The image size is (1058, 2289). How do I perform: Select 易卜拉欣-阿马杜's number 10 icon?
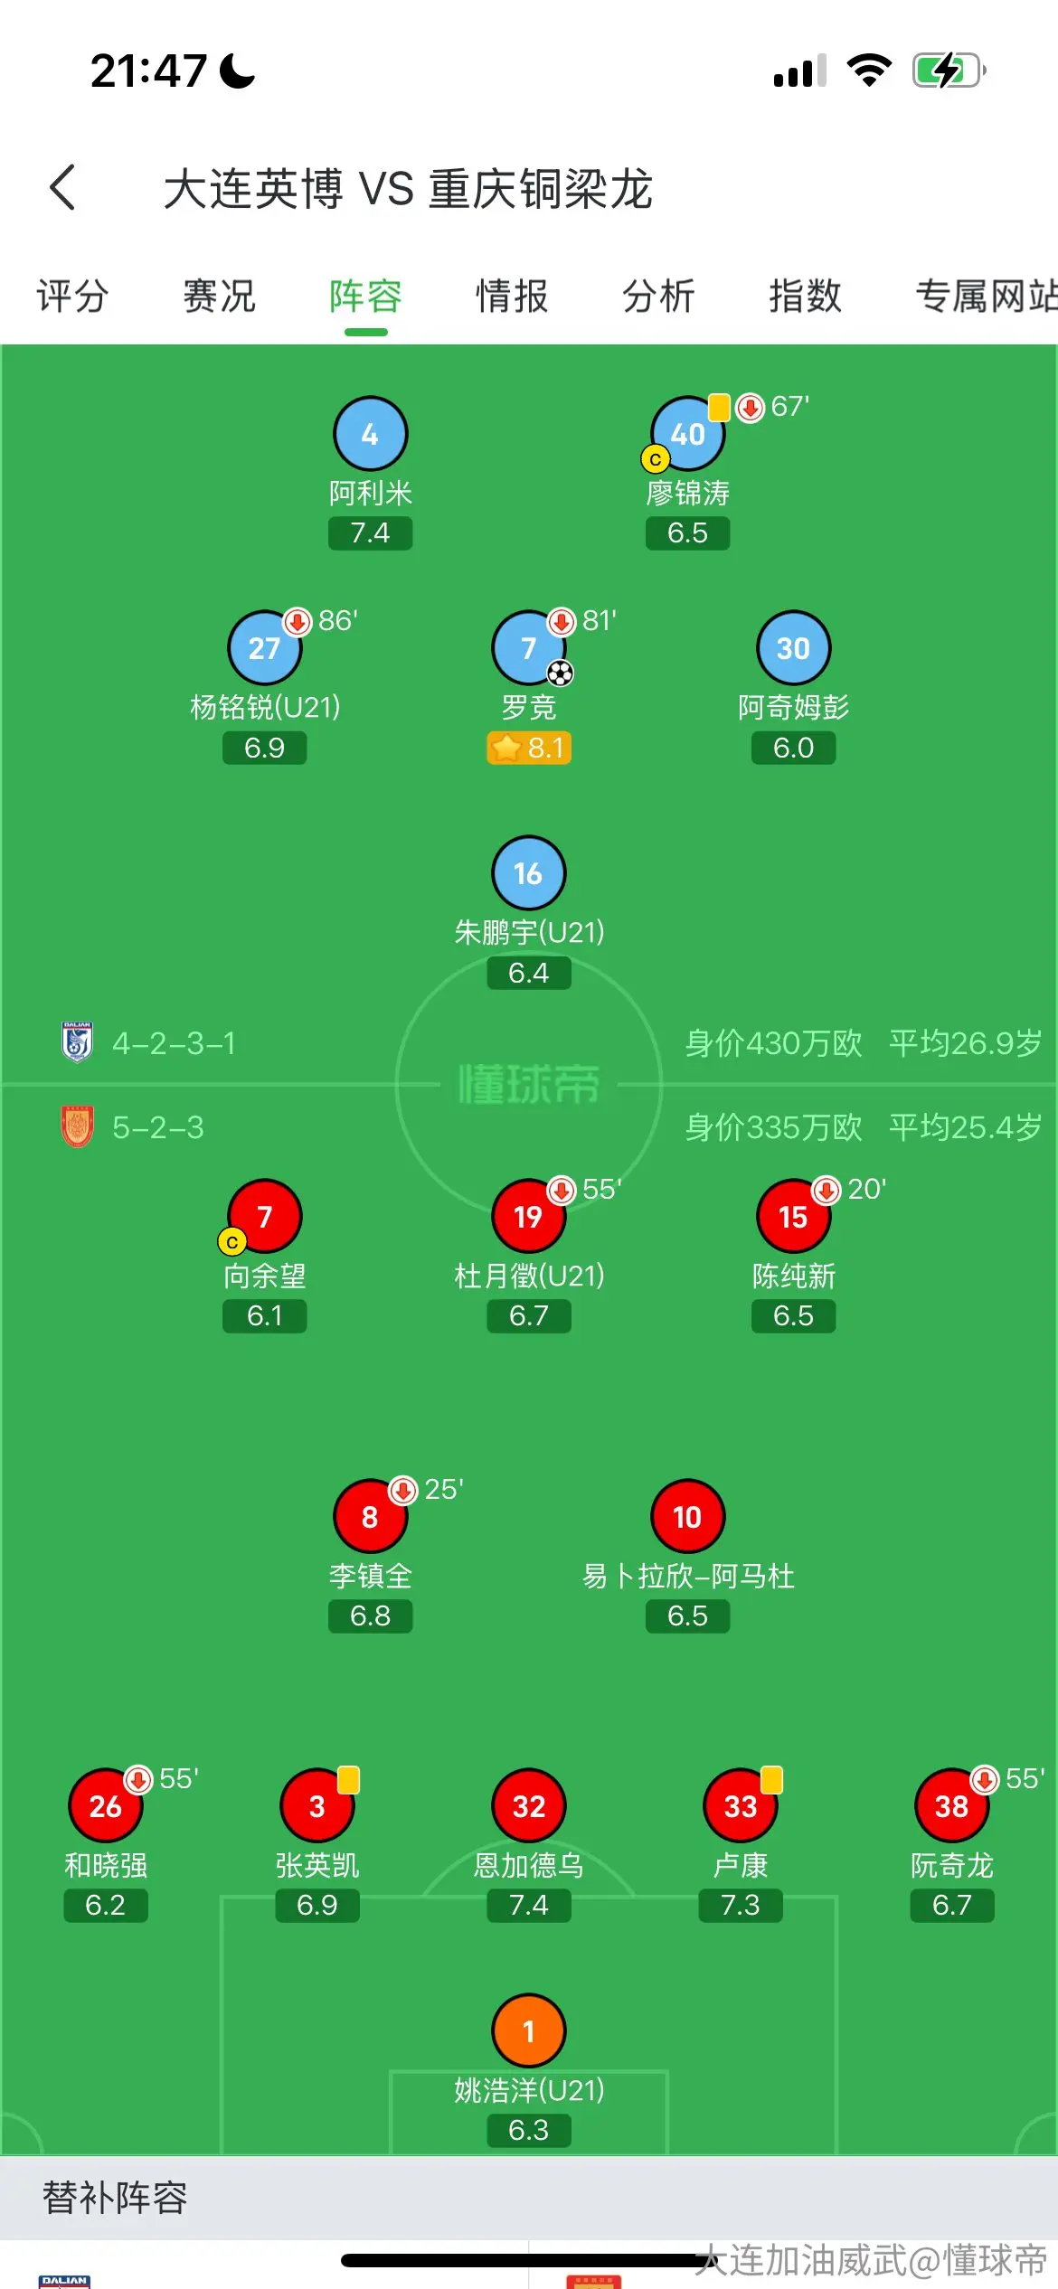click(x=687, y=1516)
